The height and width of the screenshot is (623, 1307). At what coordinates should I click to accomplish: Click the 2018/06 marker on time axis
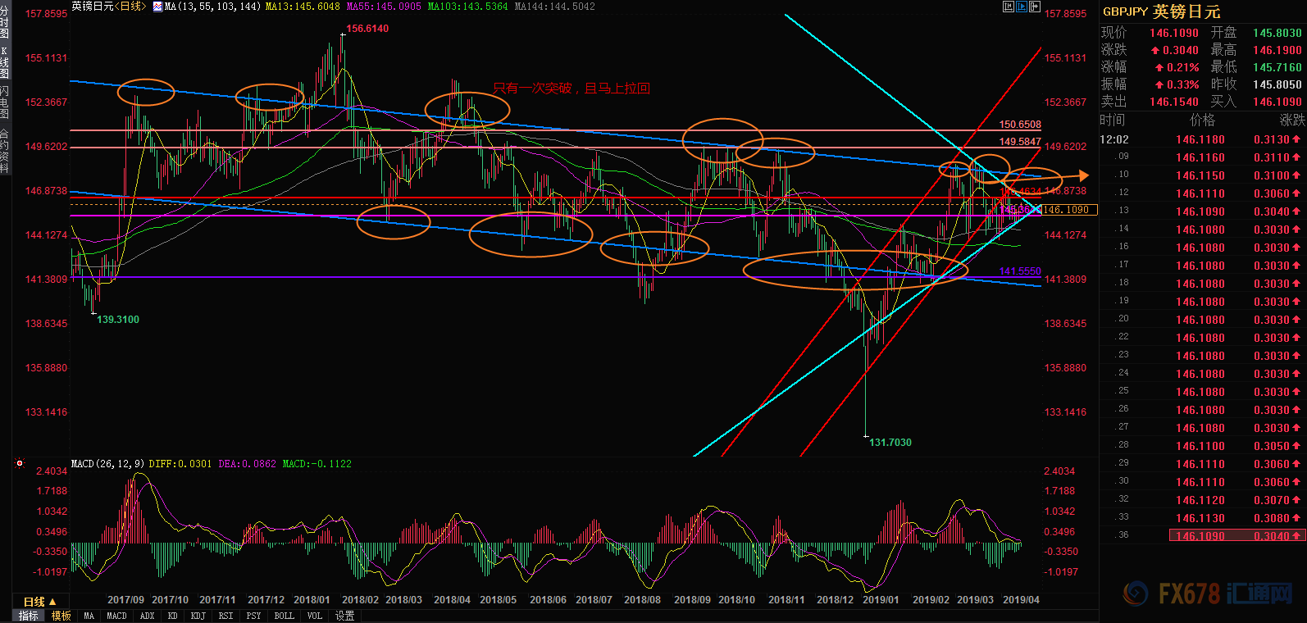548,600
